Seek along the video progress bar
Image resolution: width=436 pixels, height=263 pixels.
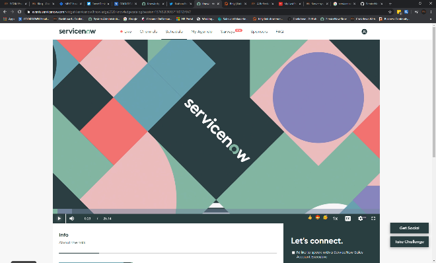(216, 211)
